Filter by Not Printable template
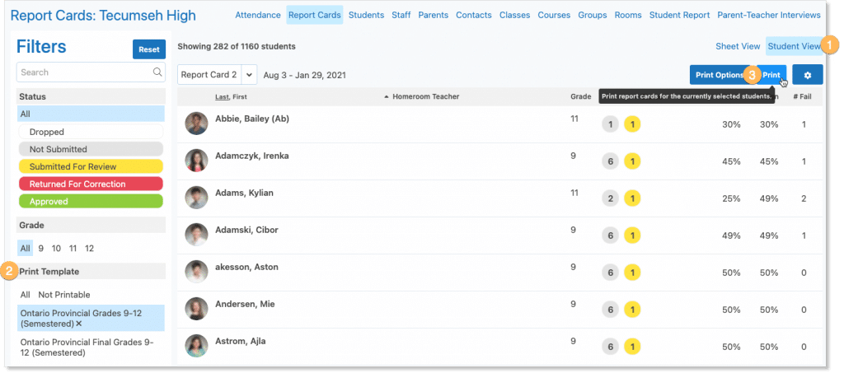 [x=64, y=295]
